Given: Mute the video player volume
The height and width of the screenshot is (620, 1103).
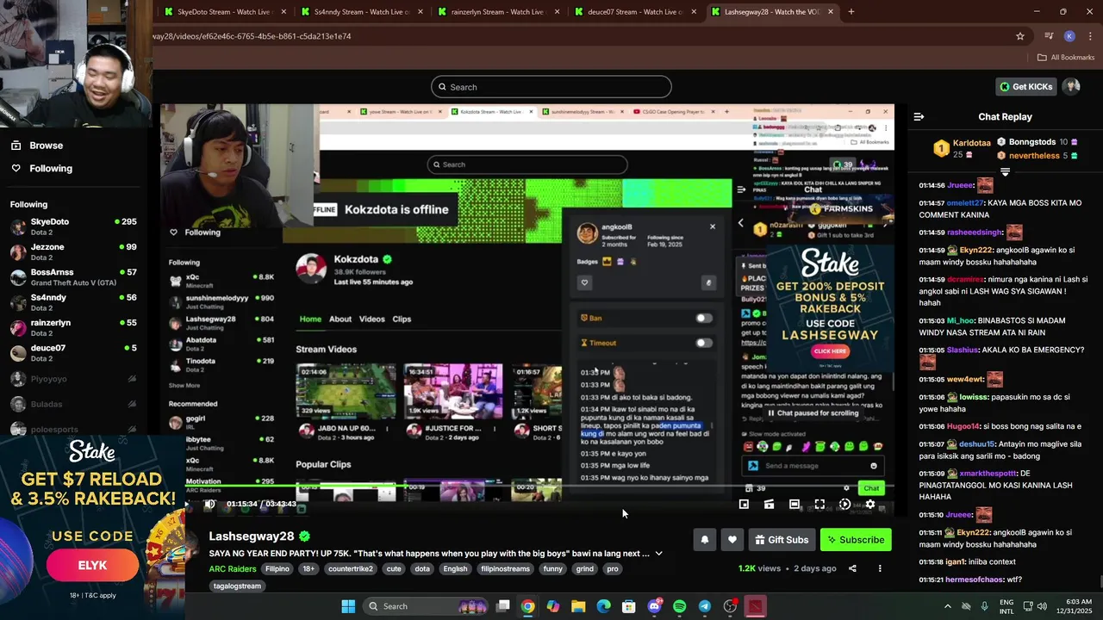Looking at the screenshot, I should [209, 505].
